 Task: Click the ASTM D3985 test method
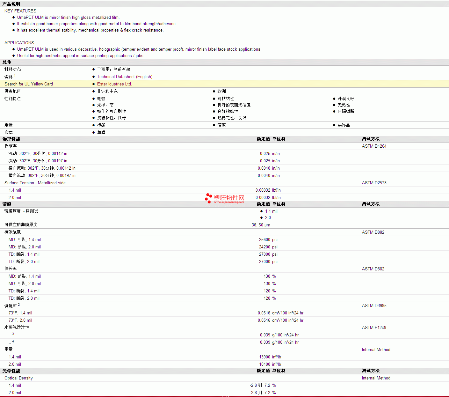point(374,305)
